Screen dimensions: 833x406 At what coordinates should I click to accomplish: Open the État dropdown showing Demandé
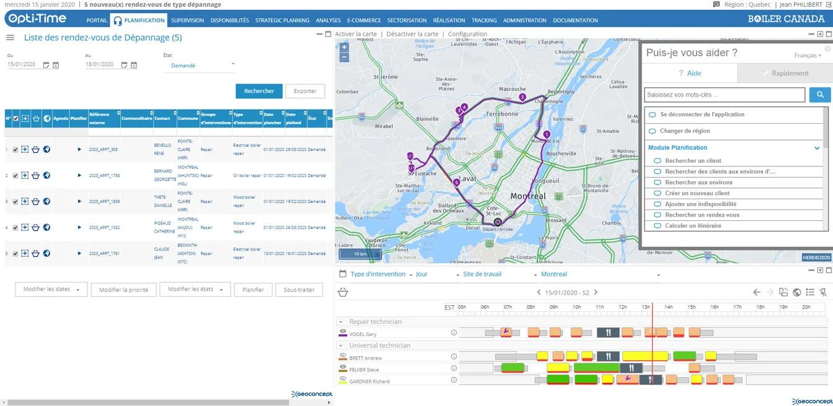[x=200, y=65]
